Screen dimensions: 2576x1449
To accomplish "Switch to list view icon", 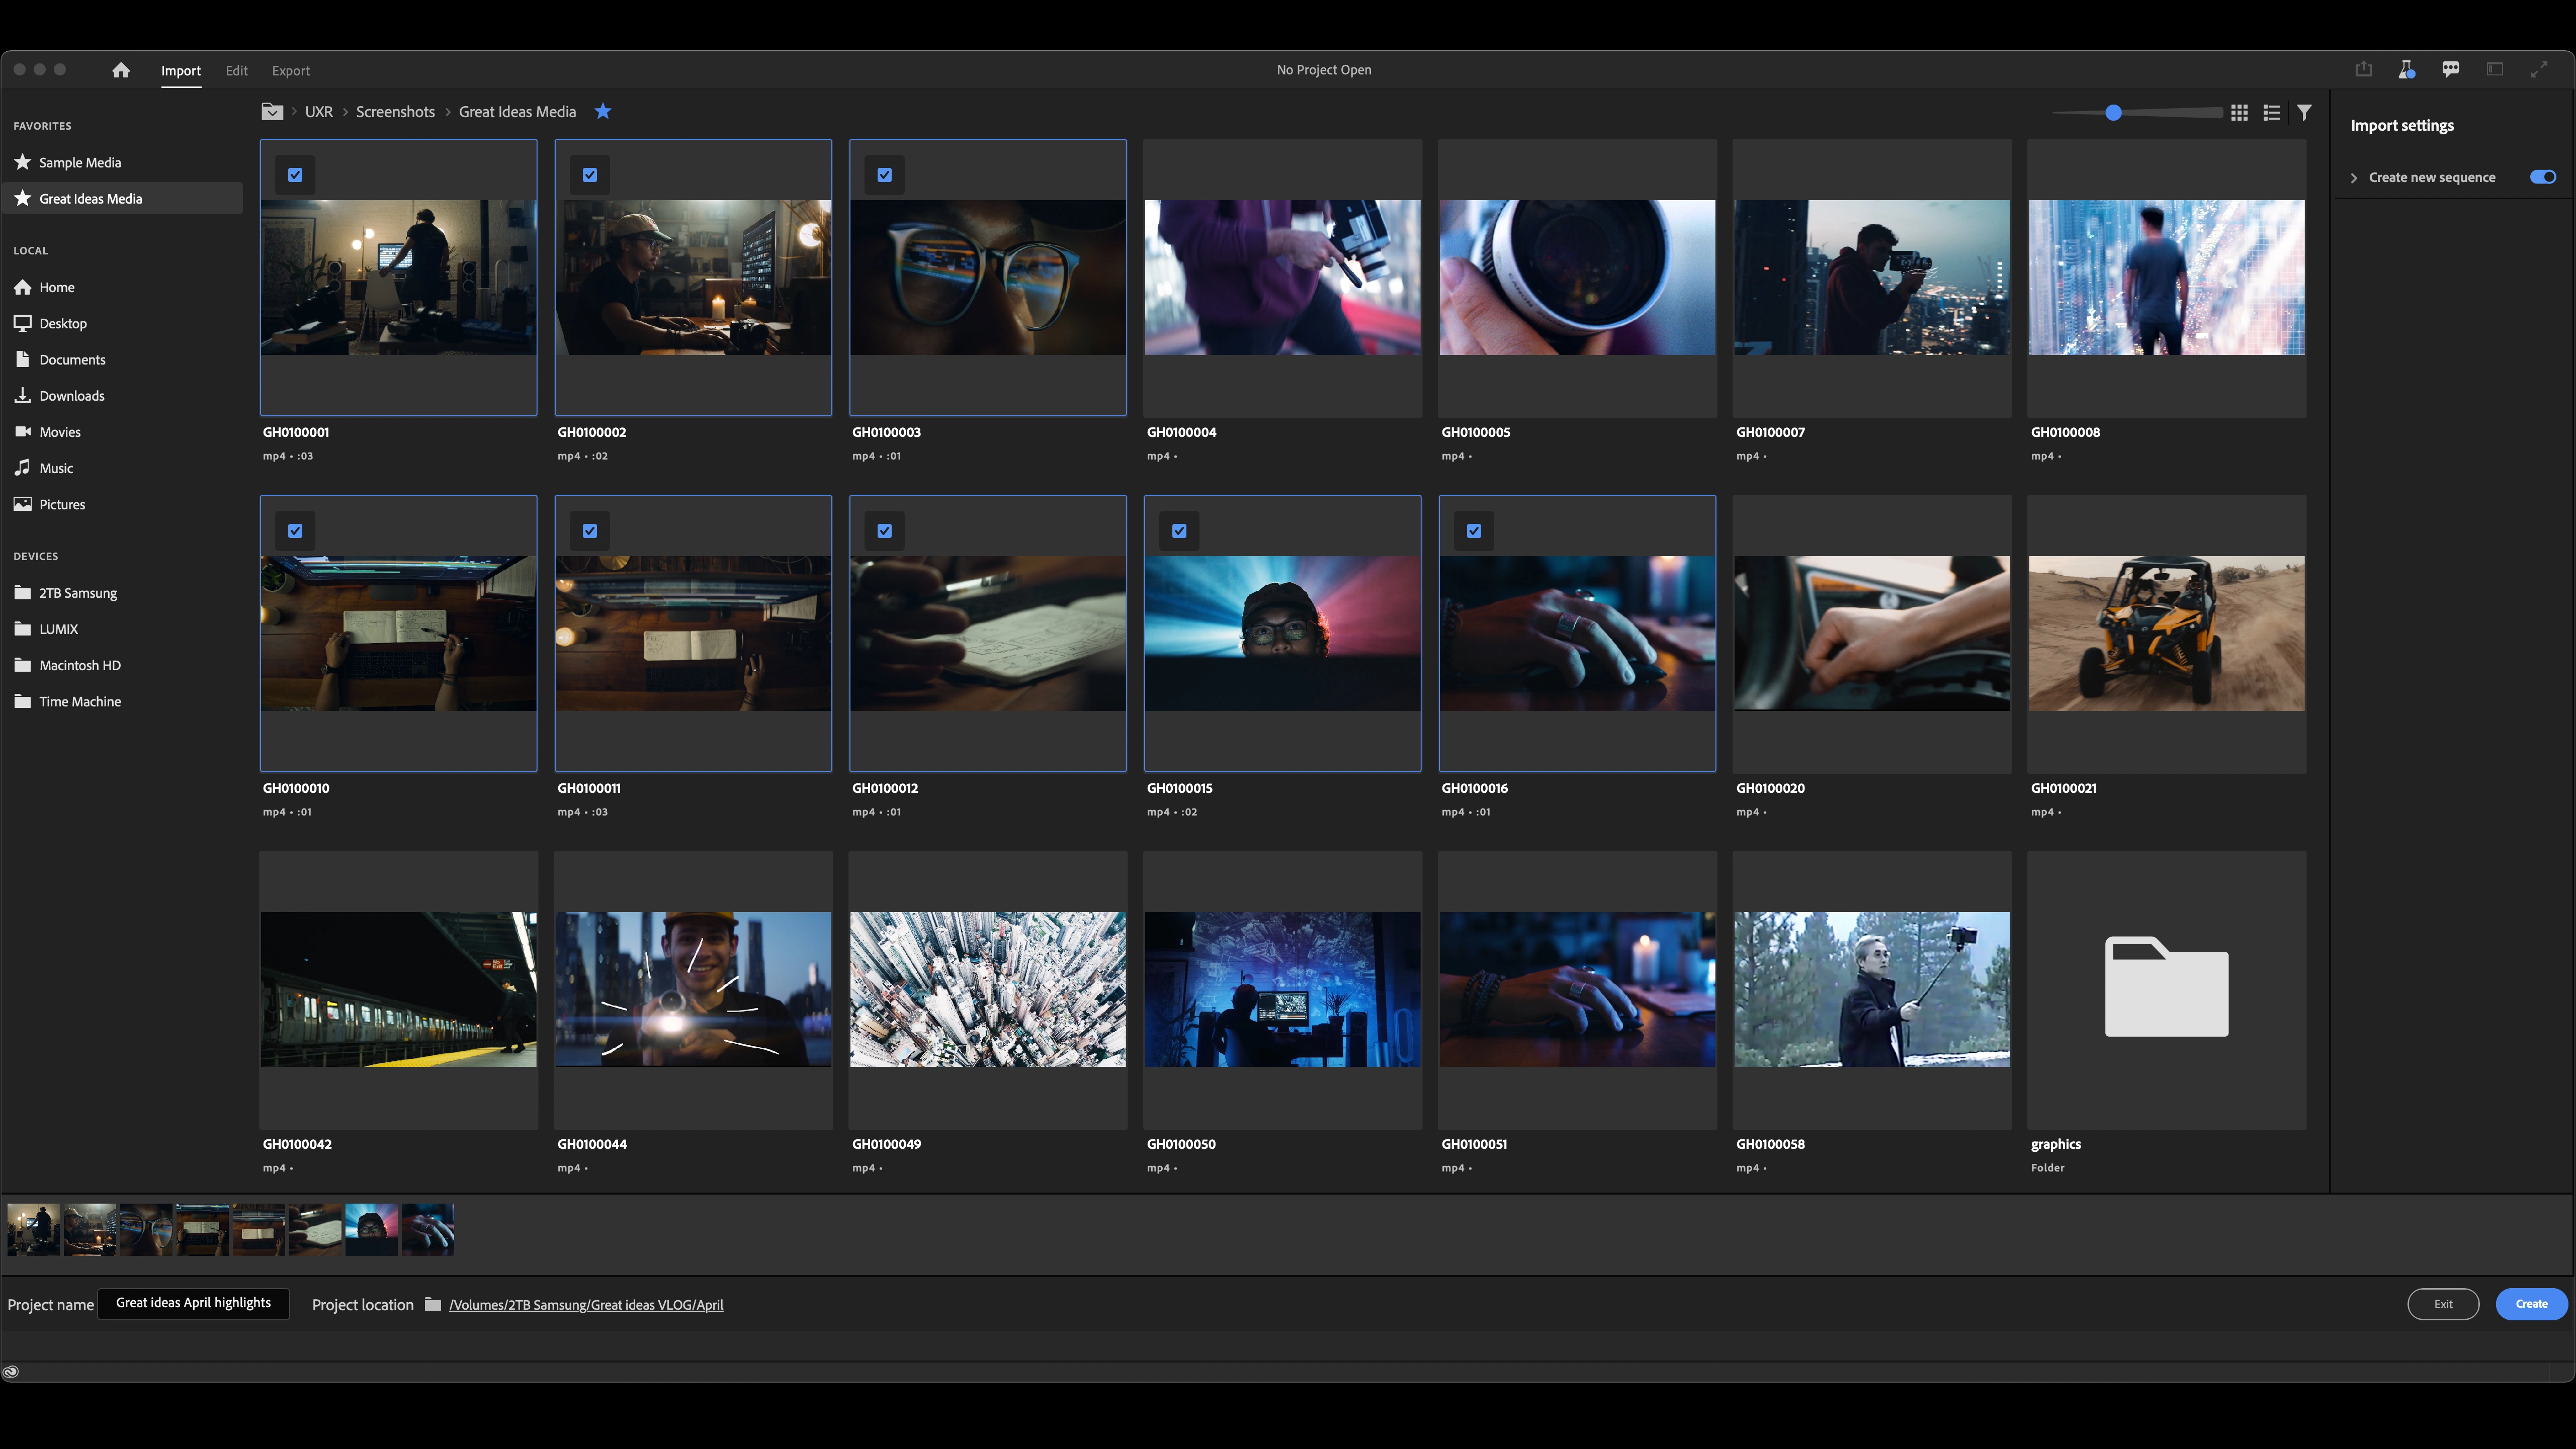I will coord(2271,113).
